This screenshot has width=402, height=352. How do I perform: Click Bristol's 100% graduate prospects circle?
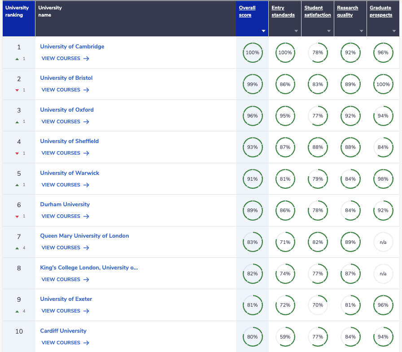point(383,84)
